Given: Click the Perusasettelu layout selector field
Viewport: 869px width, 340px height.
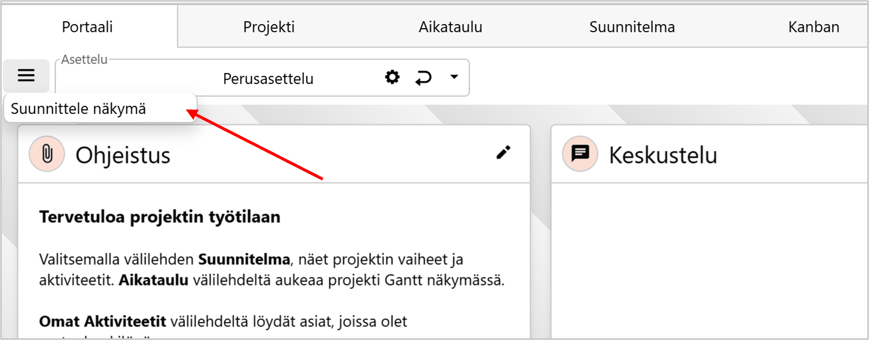Looking at the screenshot, I should tap(268, 79).
